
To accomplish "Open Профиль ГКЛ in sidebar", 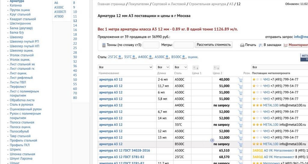I will pyautogui.click(x=20, y=145).
